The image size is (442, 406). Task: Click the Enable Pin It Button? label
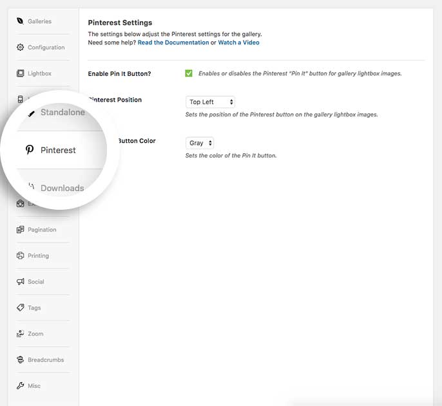click(120, 74)
